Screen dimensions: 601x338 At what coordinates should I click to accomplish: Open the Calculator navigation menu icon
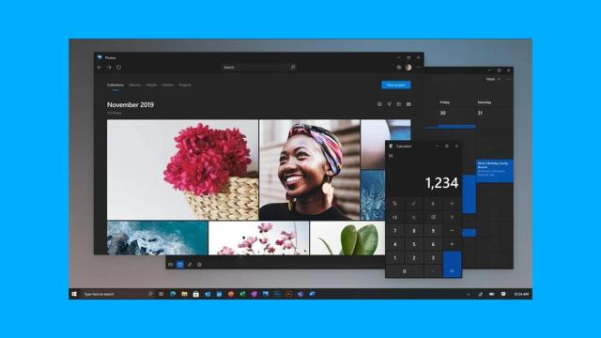coord(391,156)
